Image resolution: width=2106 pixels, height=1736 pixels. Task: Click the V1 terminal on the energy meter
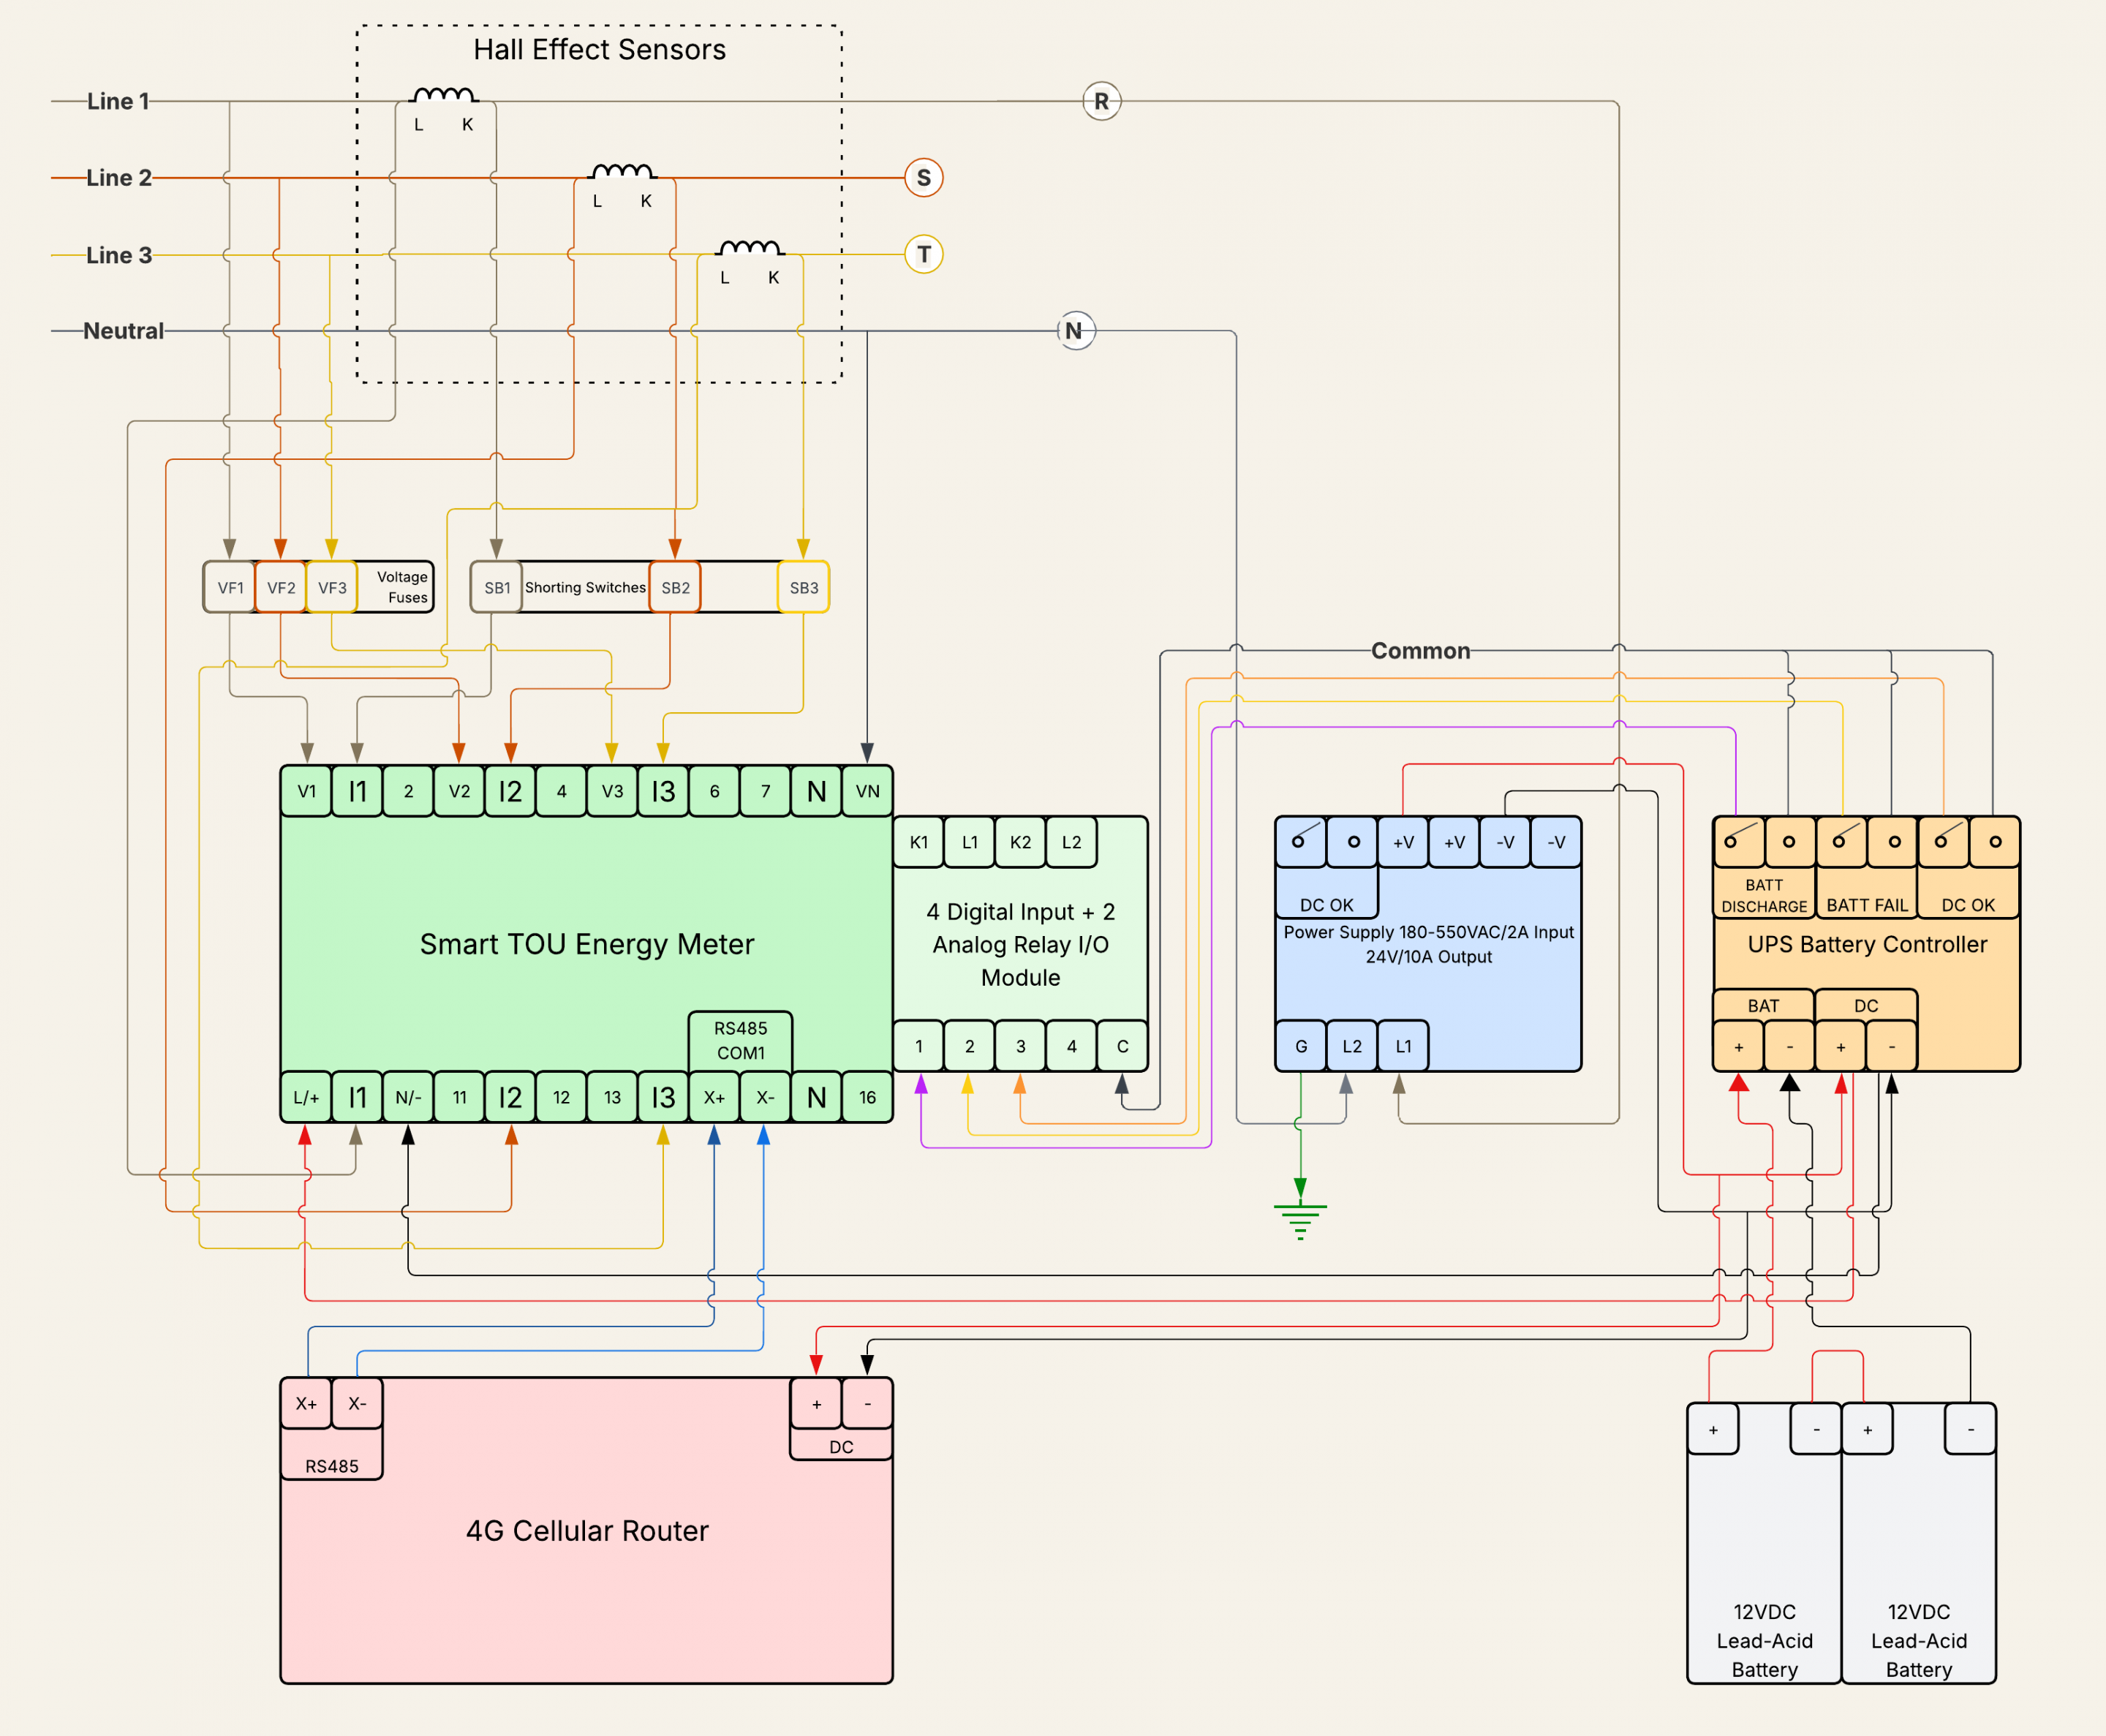pos(307,791)
